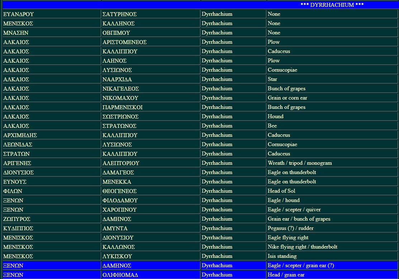
Task: Select Dyrrhachium cell in the ΖΩΠΥΡΟΣ row
Action: point(217,219)
